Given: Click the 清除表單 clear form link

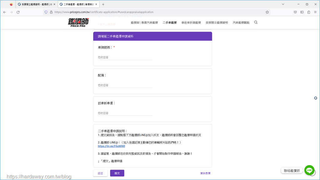Looking at the screenshot, I should (205, 173).
